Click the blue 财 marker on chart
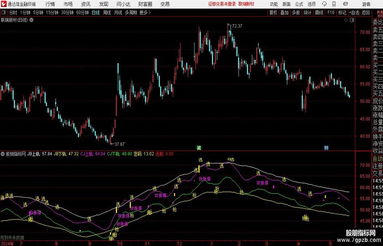 (326, 148)
